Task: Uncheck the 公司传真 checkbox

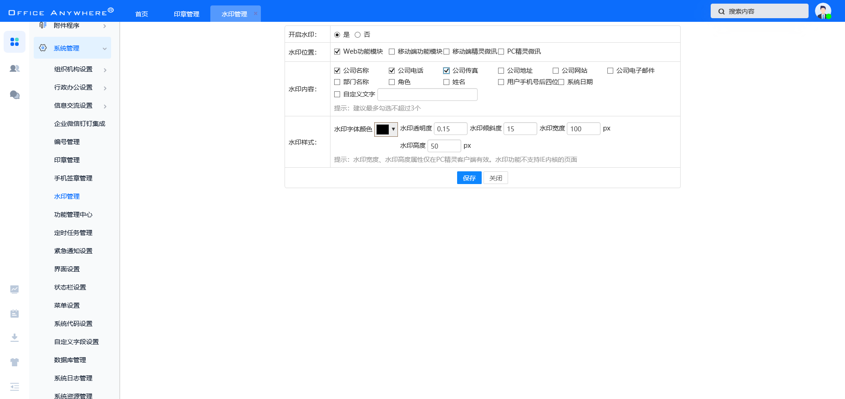Action: pos(446,70)
